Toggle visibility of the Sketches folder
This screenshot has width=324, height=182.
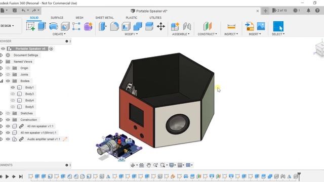click(8, 113)
